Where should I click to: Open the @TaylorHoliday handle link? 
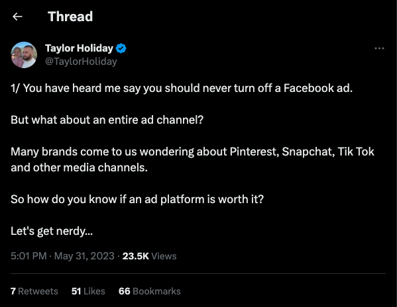(81, 62)
